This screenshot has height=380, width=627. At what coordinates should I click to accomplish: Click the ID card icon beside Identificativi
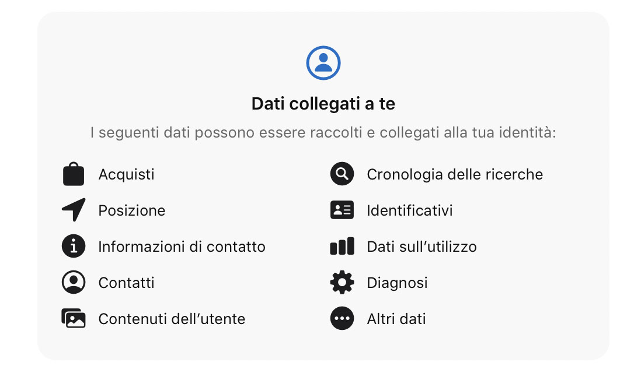[x=342, y=210]
